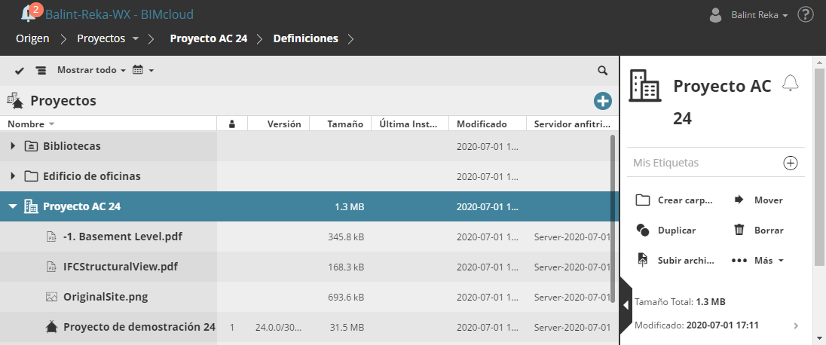Toggle the list view icon in toolbar
The width and height of the screenshot is (826, 345).
click(x=41, y=70)
